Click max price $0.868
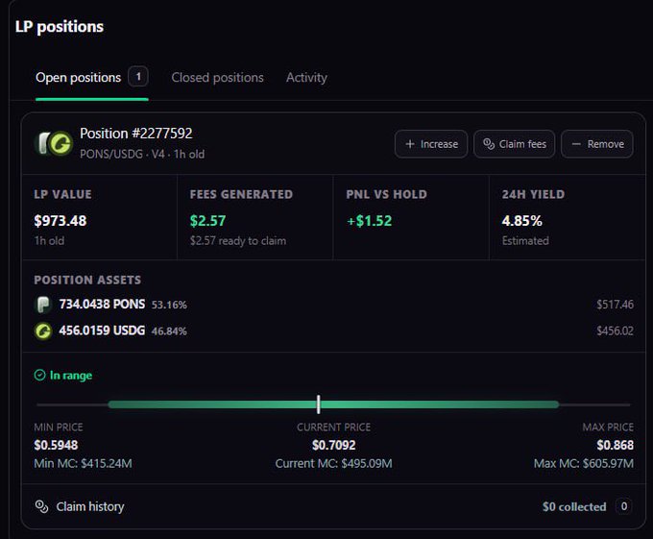The image size is (653, 539). click(x=616, y=445)
